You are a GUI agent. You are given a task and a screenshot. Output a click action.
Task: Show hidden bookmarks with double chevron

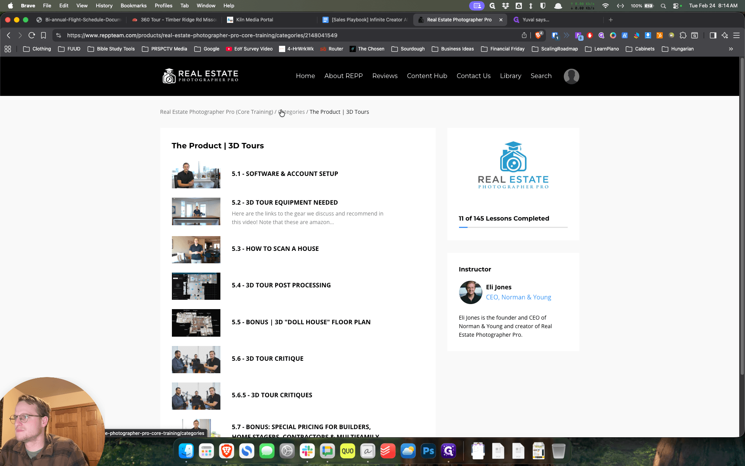click(x=731, y=49)
